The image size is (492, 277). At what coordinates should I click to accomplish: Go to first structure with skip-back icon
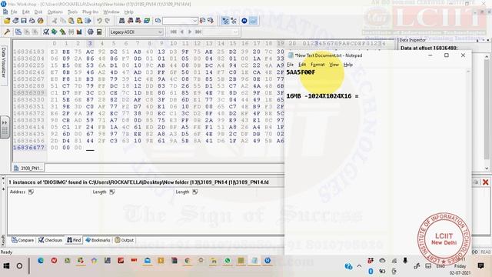click(174, 32)
